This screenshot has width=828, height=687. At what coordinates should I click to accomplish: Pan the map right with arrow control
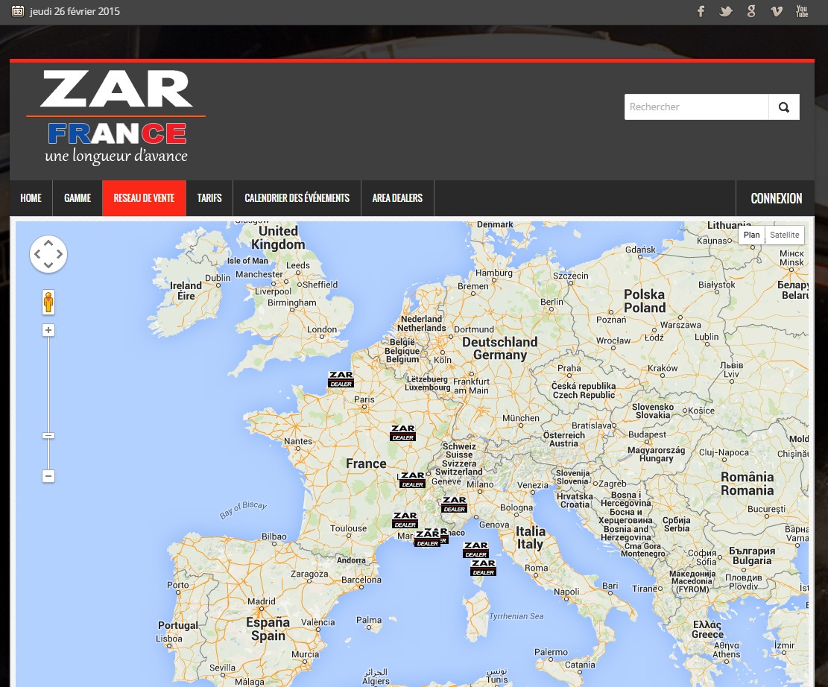59,254
